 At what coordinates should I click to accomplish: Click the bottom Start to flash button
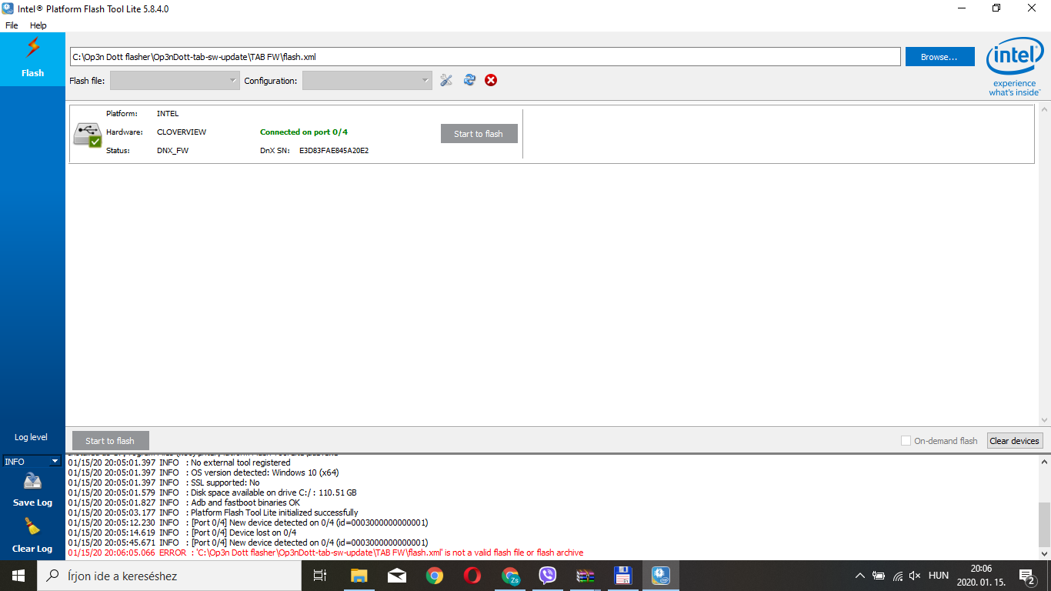[x=110, y=441]
